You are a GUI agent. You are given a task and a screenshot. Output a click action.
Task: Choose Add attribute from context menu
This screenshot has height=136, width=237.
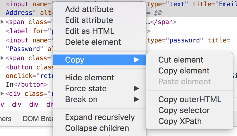[x=99, y=9]
